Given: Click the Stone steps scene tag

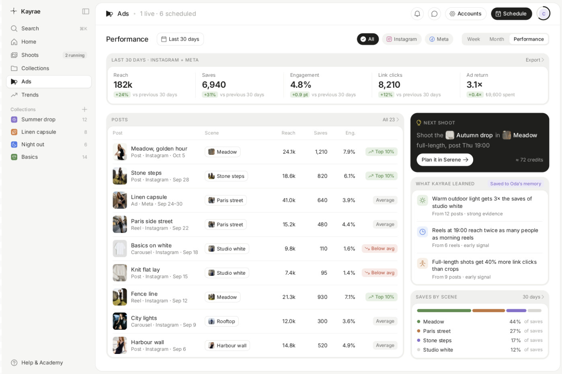Looking at the screenshot, I should pos(226,176).
